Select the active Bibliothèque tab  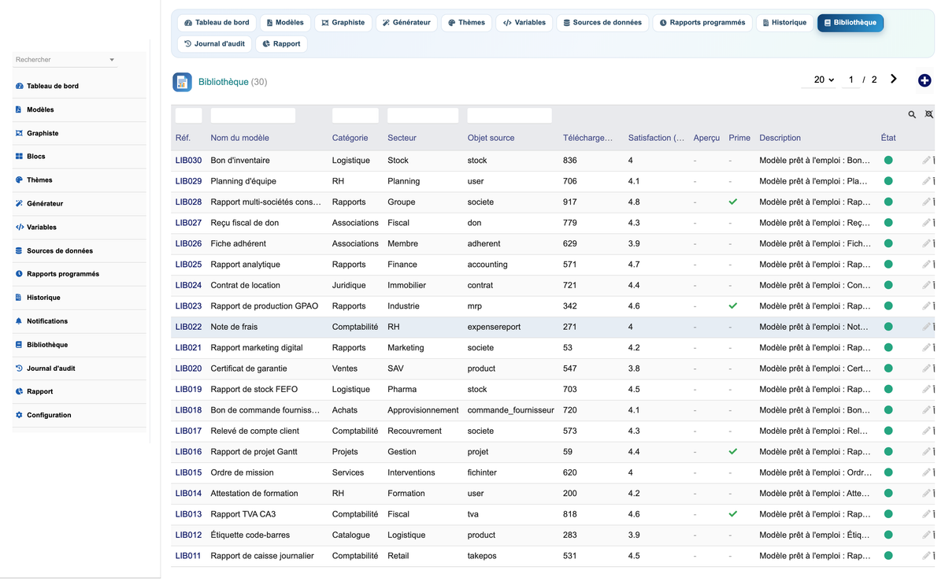tap(850, 23)
